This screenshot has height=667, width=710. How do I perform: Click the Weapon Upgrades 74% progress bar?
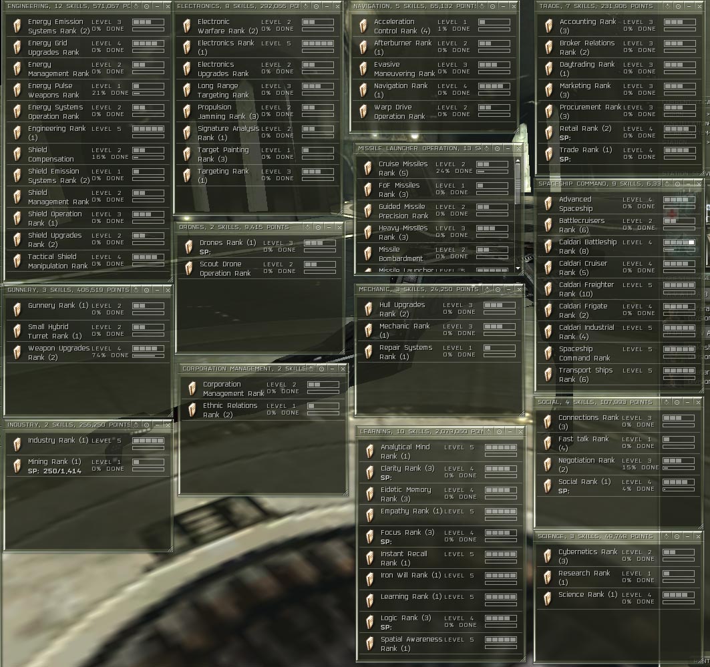coord(148,356)
